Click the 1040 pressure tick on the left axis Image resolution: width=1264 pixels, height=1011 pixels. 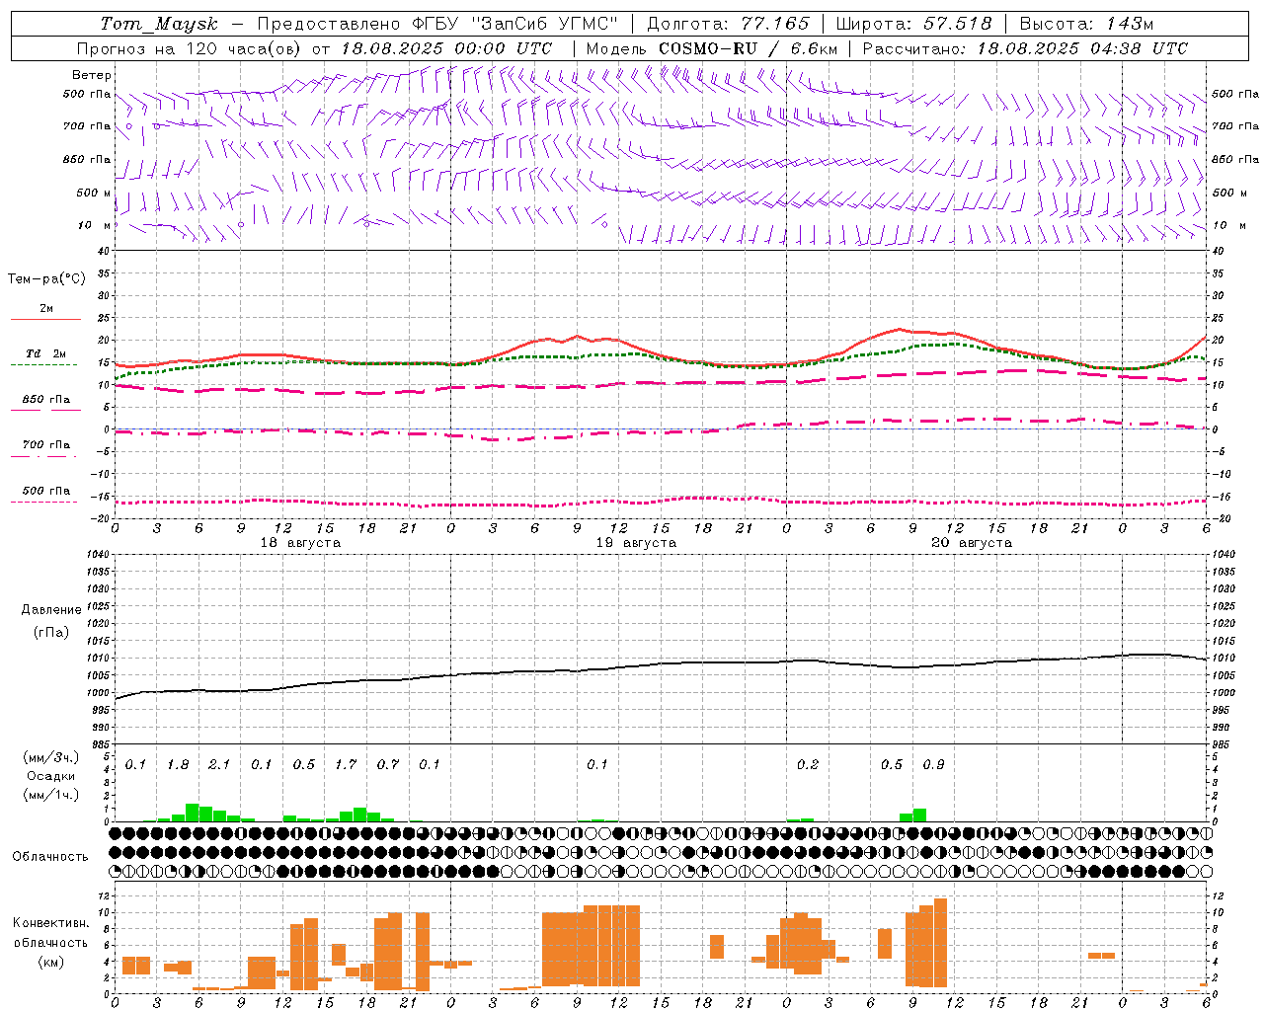pyautogui.click(x=96, y=554)
